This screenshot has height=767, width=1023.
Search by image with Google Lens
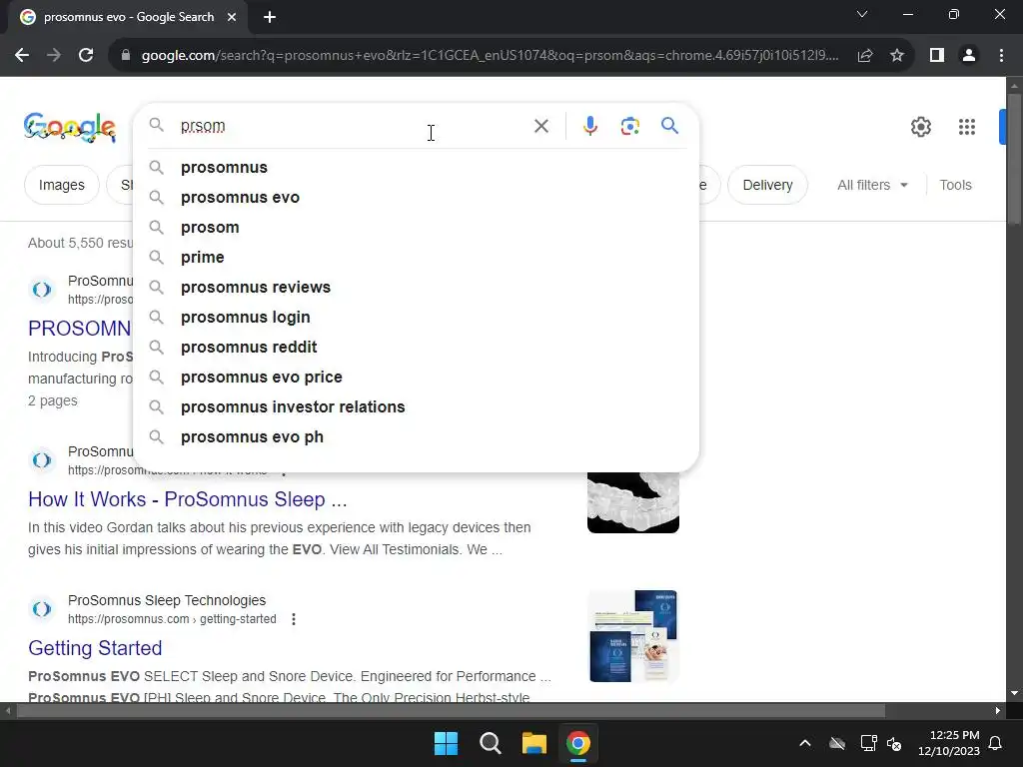[629, 126]
